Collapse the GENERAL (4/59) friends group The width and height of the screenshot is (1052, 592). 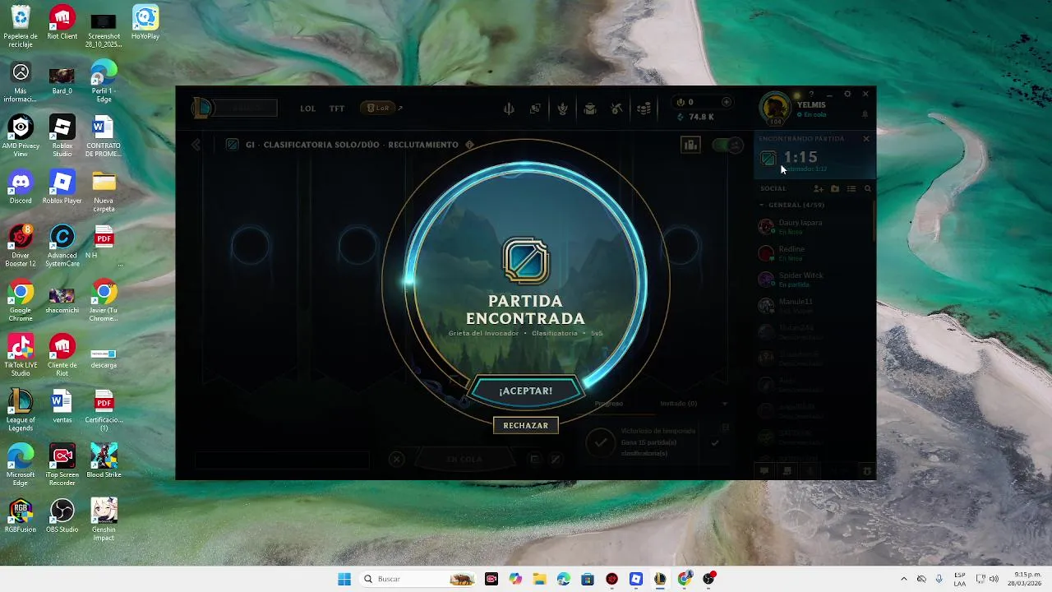[x=791, y=205]
